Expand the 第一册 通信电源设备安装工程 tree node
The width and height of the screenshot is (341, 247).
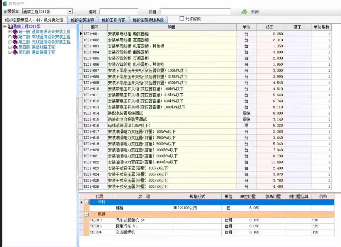(10, 32)
